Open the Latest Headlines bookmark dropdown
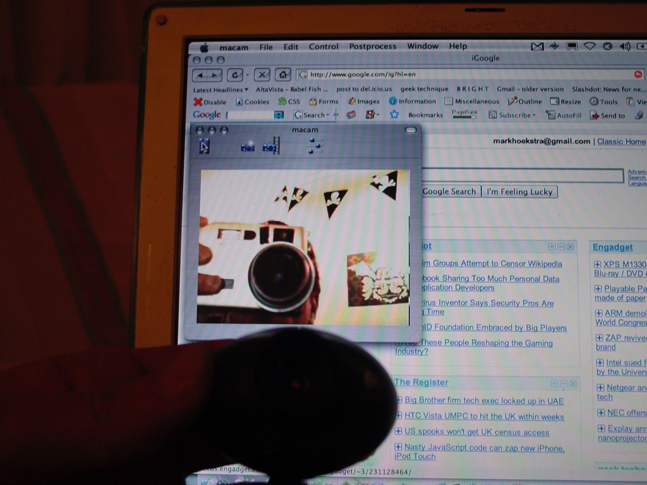This screenshot has height=485, width=647. (221, 90)
